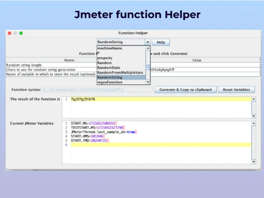Click the RandomString combo box field
264x198 pixels.
point(121,42)
